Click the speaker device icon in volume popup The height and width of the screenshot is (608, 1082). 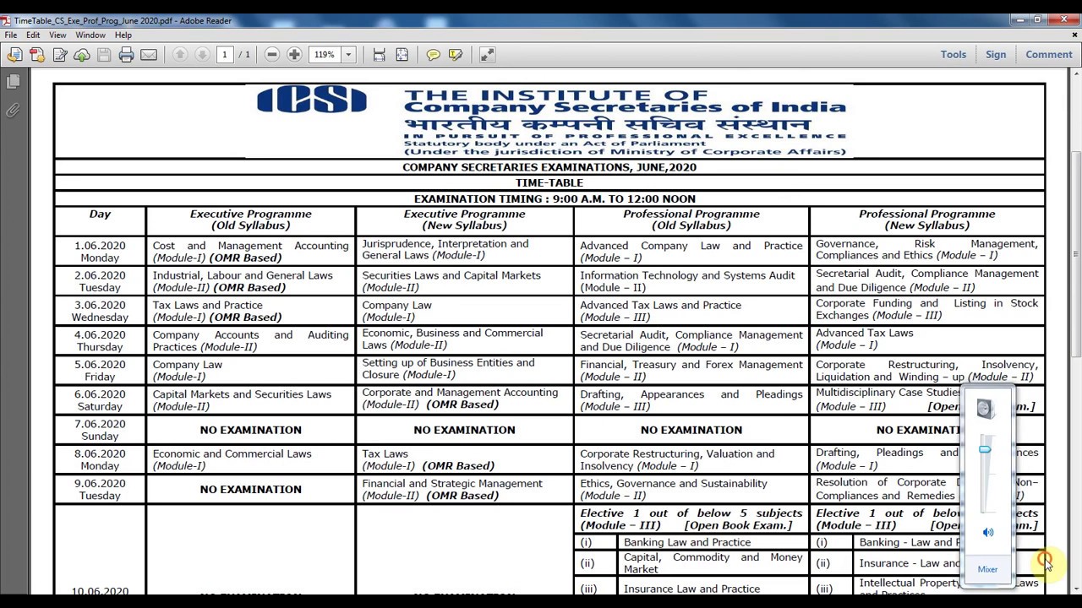[x=986, y=410]
